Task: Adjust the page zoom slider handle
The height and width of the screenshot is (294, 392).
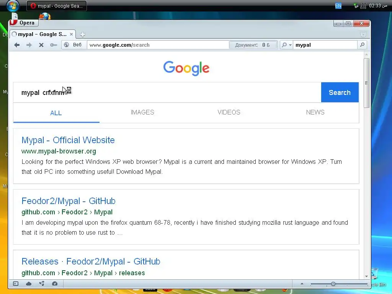Action: pos(333,284)
